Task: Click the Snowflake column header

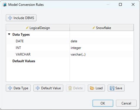Action: pos(102,28)
